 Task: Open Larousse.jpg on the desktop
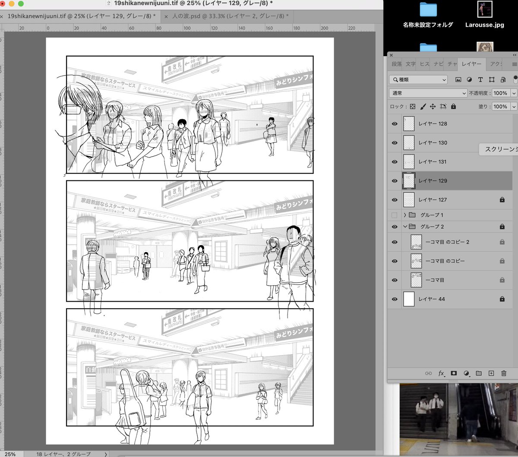tap(485, 15)
